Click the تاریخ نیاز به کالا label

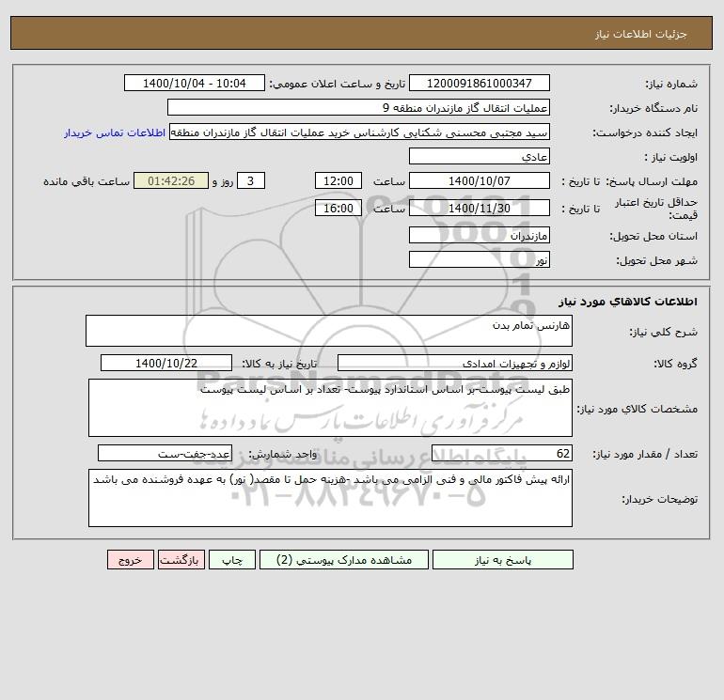point(279,364)
